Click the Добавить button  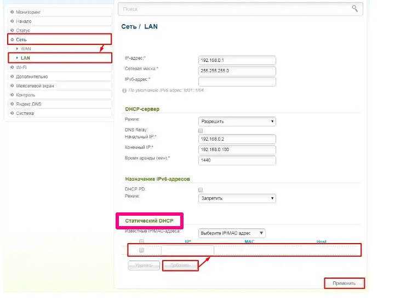coord(180,266)
